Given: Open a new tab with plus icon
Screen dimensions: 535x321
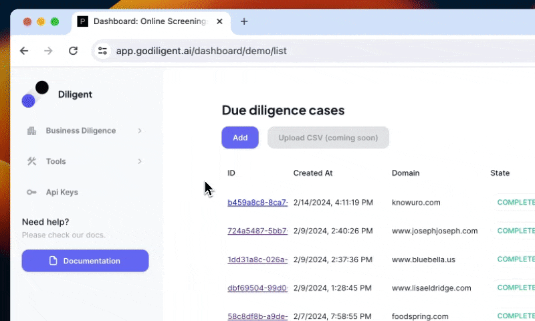Looking at the screenshot, I should [244, 21].
